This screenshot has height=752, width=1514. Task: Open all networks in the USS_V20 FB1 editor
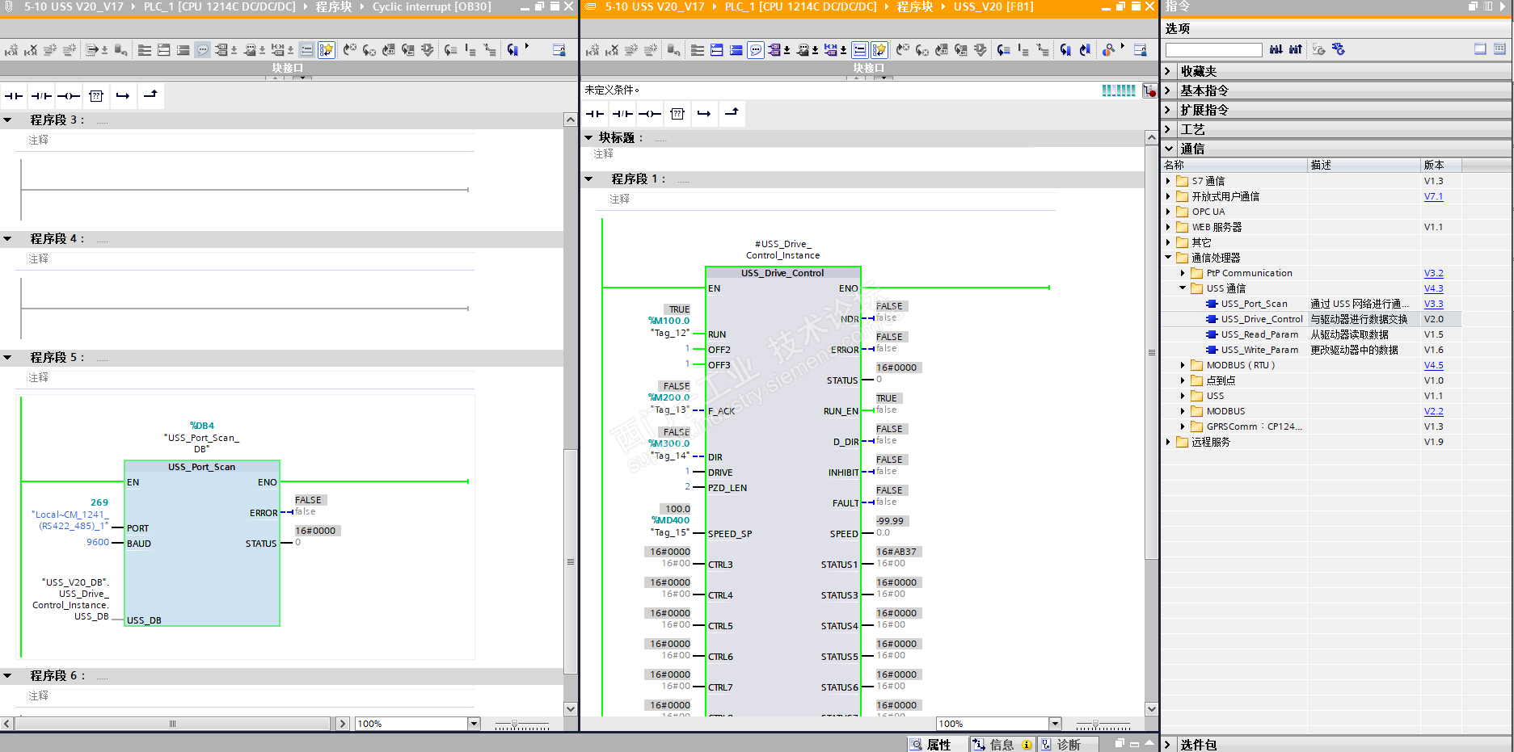click(717, 50)
